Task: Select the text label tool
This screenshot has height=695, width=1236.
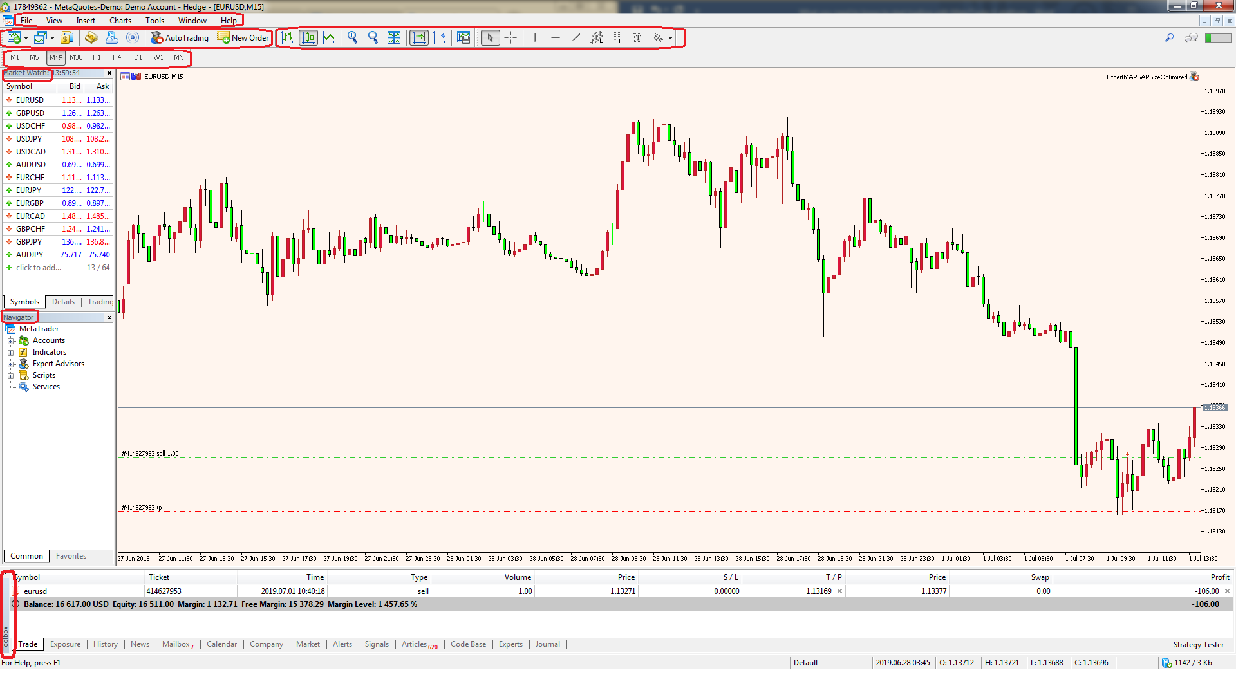Action: click(638, 38)
